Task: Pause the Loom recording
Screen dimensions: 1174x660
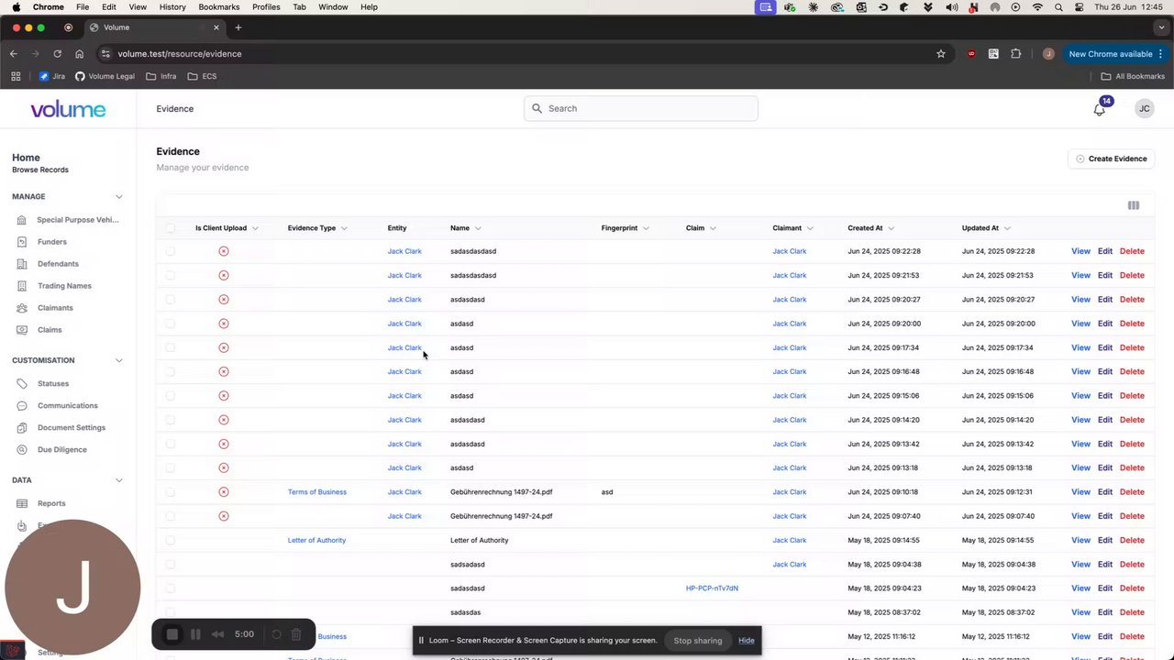Action: 195,634
